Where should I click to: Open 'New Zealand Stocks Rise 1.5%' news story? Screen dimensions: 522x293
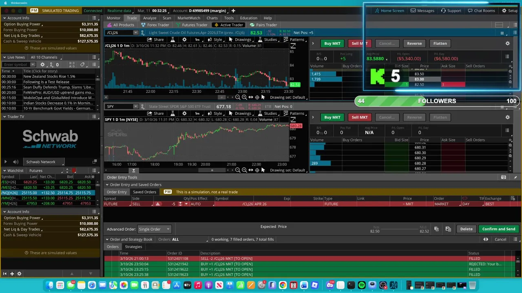(49, 77)
